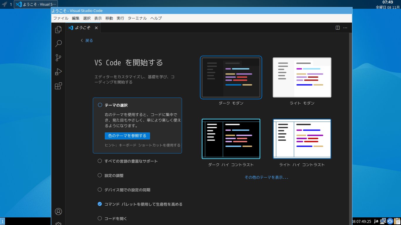Open the 選択 menu
401x225 pixels.
click(x=87, y=18)
